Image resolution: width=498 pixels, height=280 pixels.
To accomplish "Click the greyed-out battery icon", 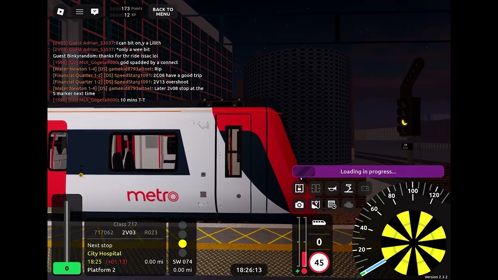I will (365, 188).
